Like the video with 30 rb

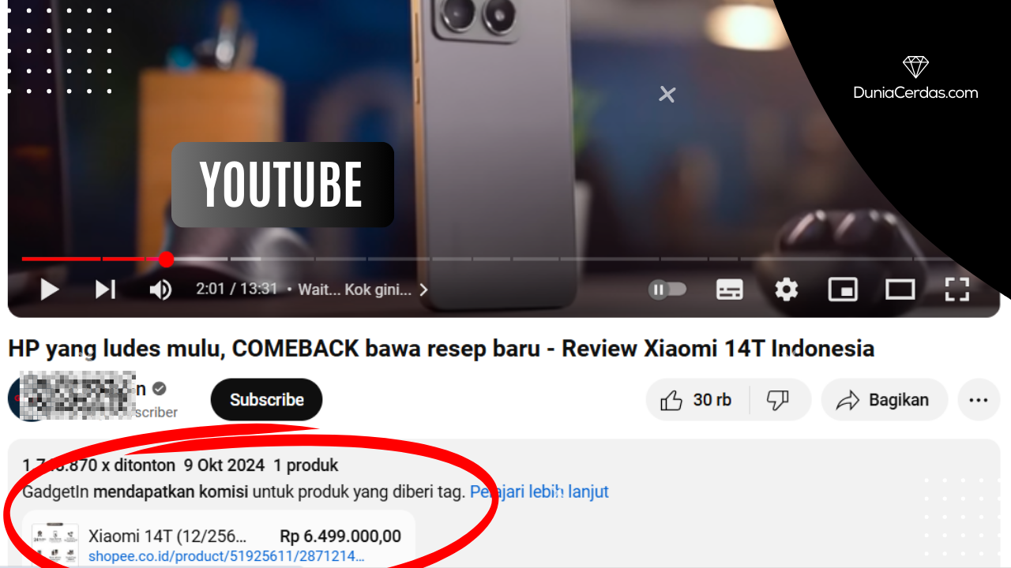tap(697, 400)
